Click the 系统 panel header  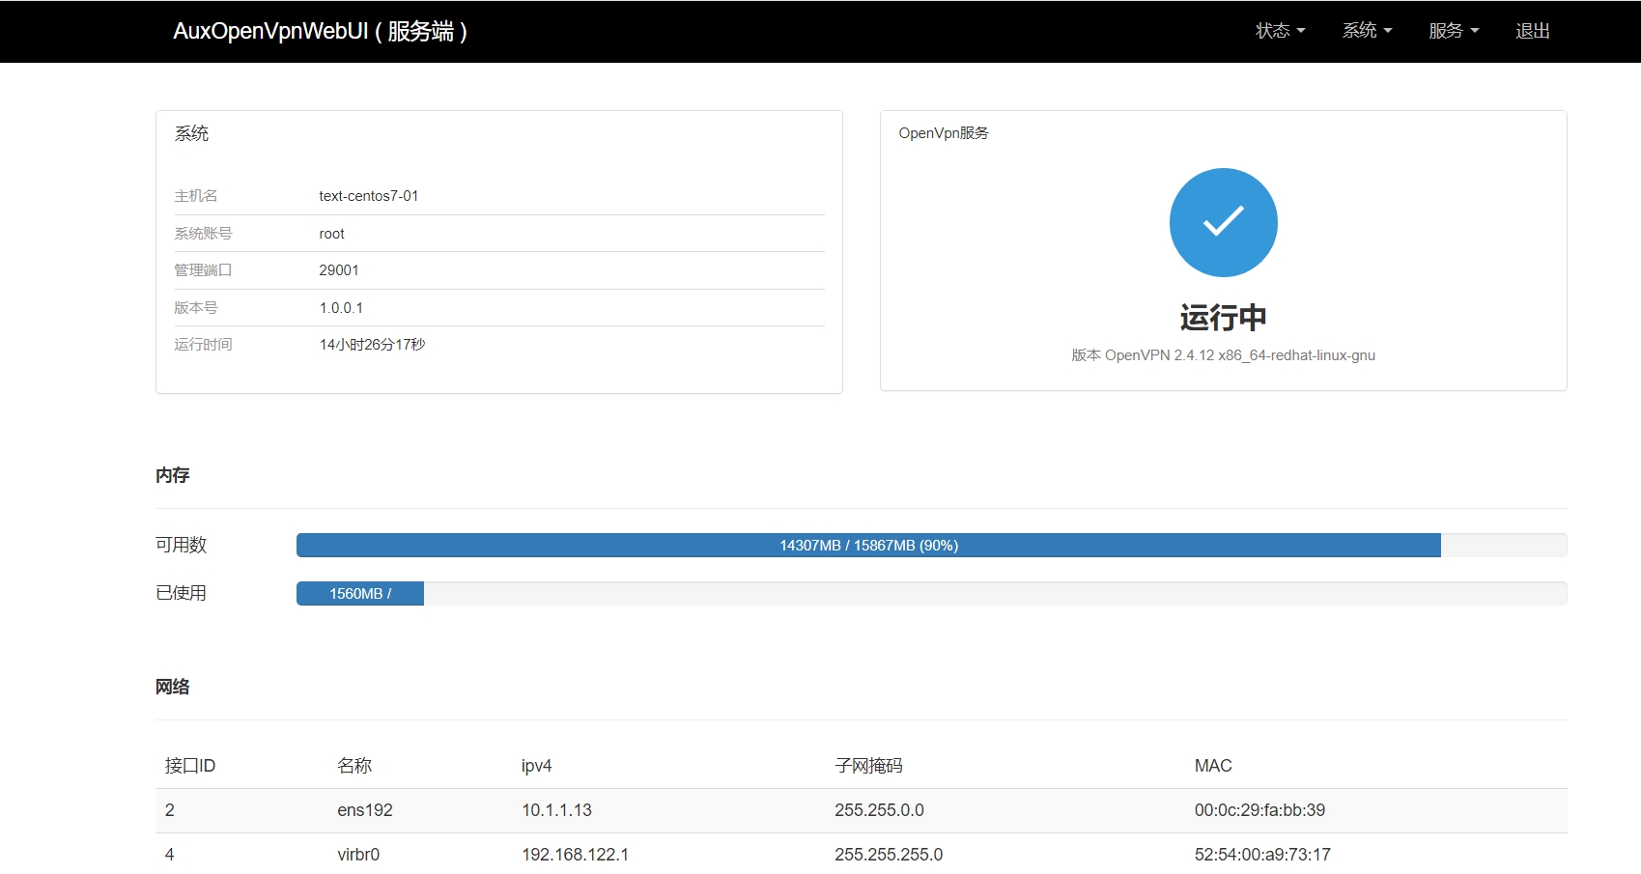click(x=189, y=133)
